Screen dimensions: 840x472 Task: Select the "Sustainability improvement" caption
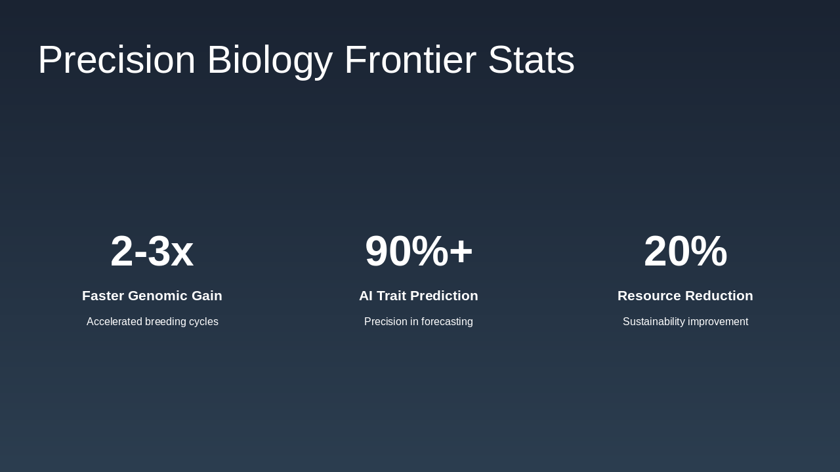coord(685,322)
